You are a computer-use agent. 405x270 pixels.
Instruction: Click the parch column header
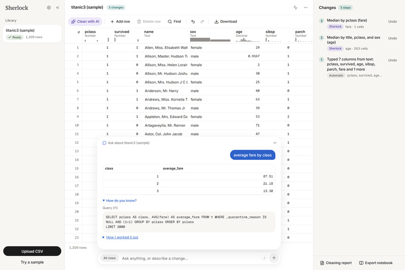(x=303, y=36)
